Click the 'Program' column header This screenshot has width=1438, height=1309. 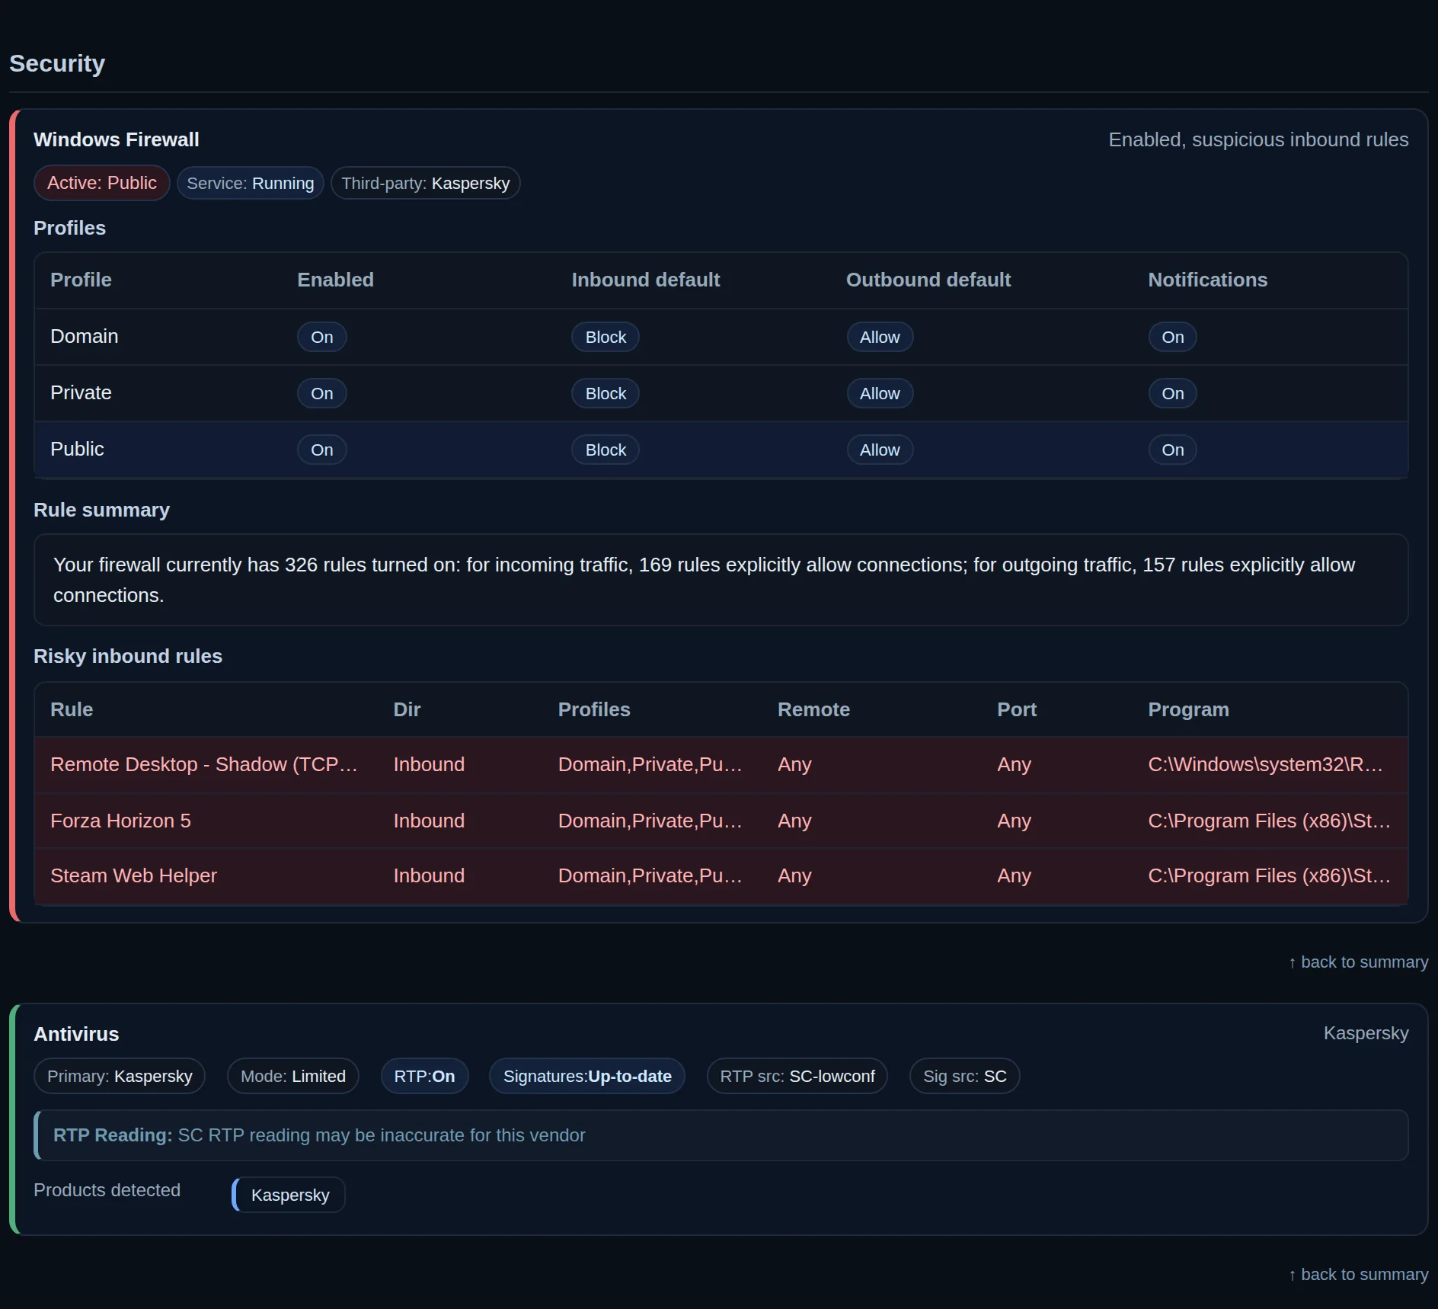(1188, 709)
